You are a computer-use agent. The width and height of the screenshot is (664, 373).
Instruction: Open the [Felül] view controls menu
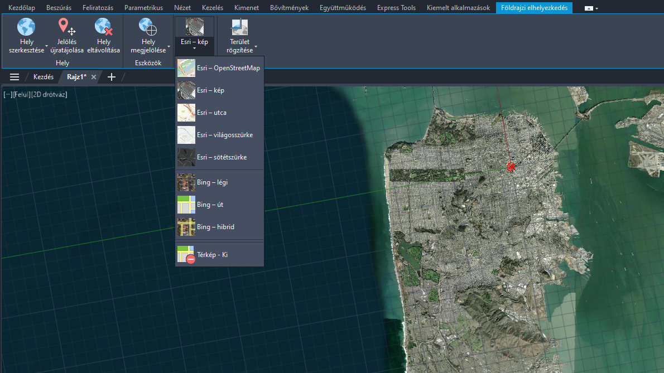[x=22, y=94]
